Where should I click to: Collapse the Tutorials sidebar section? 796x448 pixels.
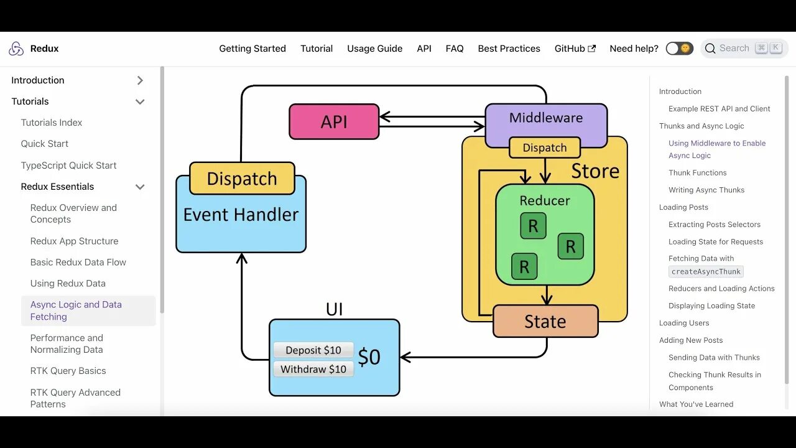[140, 101]
